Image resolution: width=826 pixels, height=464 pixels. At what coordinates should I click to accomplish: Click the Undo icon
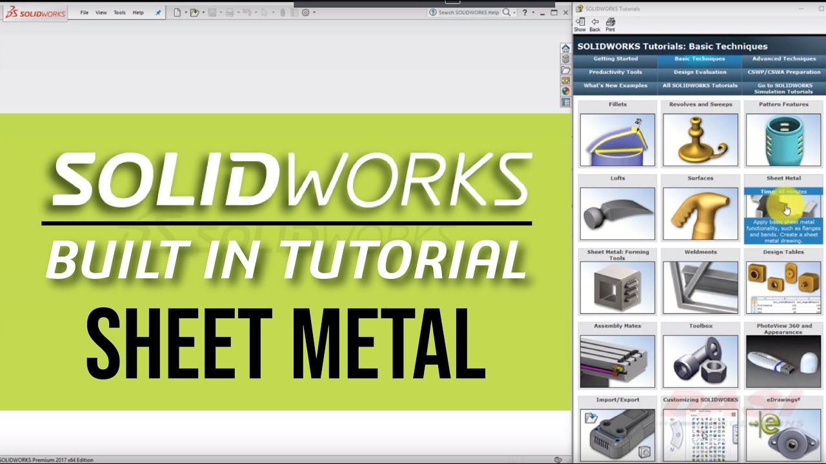(x=247, y=12)
